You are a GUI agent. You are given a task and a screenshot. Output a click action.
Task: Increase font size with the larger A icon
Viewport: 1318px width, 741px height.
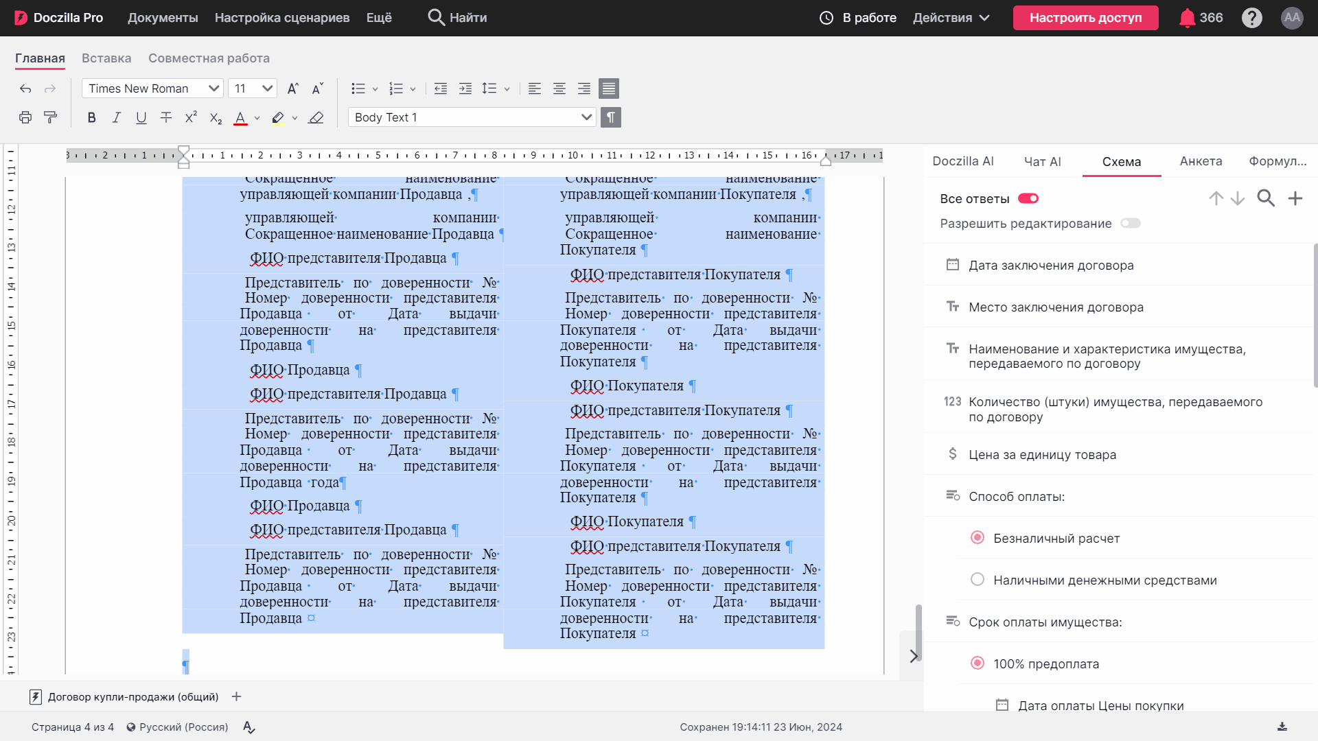tap(293, 89)
